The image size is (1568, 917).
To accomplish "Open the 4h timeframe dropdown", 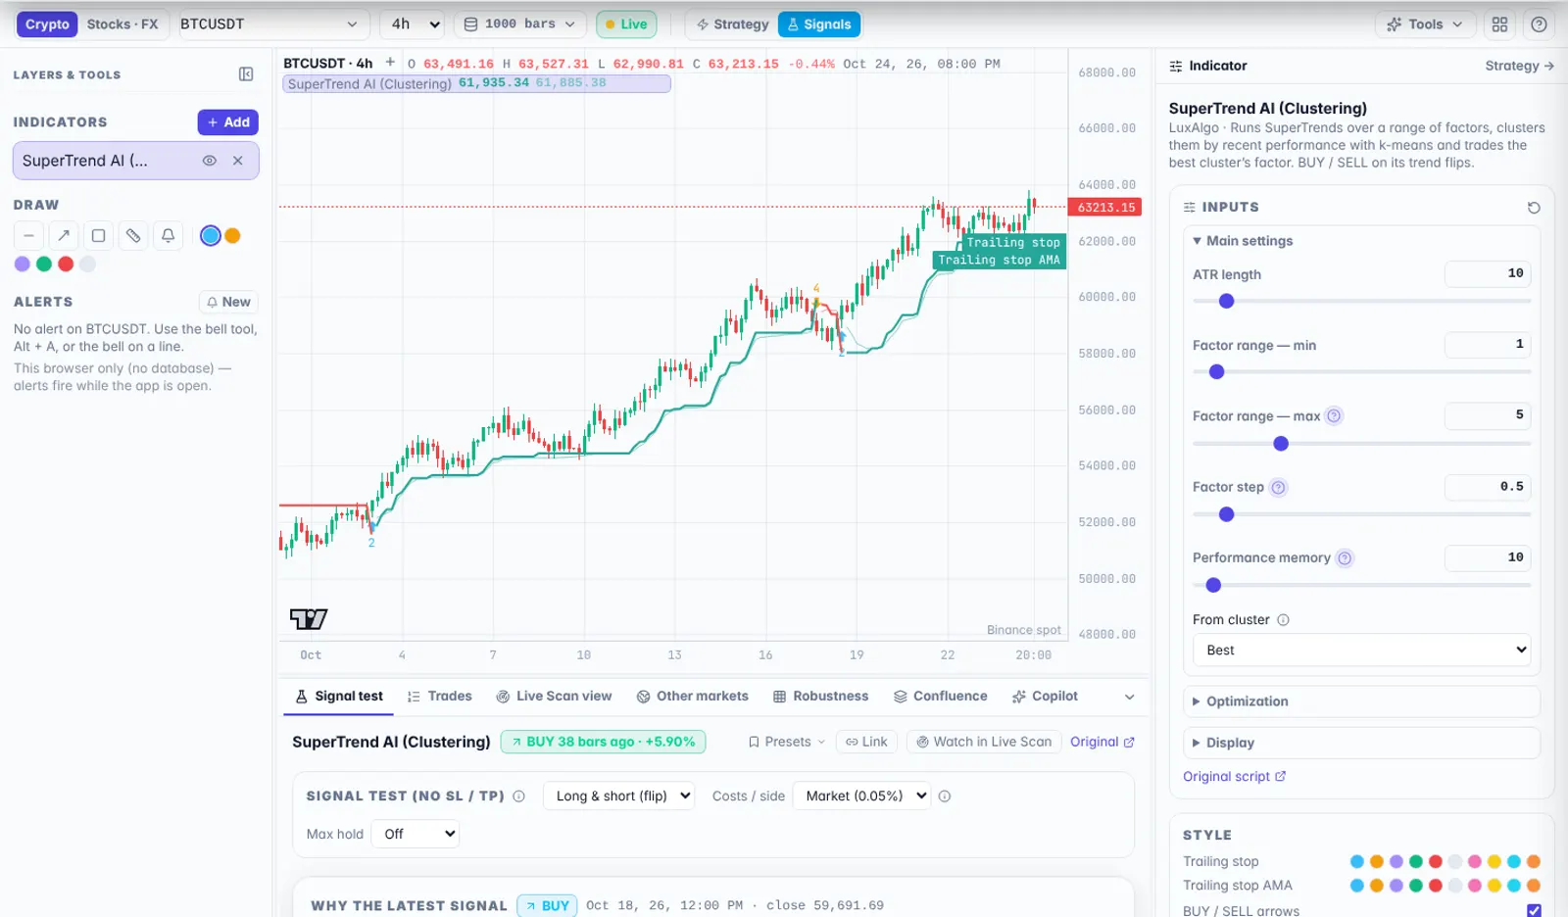I will click(x=413, y=24).
